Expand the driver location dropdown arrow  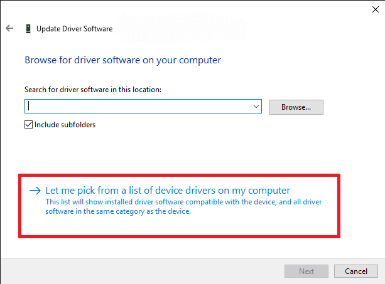256,107
